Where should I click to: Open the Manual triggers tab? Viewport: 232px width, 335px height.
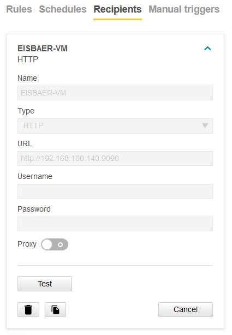pos(184,9)
